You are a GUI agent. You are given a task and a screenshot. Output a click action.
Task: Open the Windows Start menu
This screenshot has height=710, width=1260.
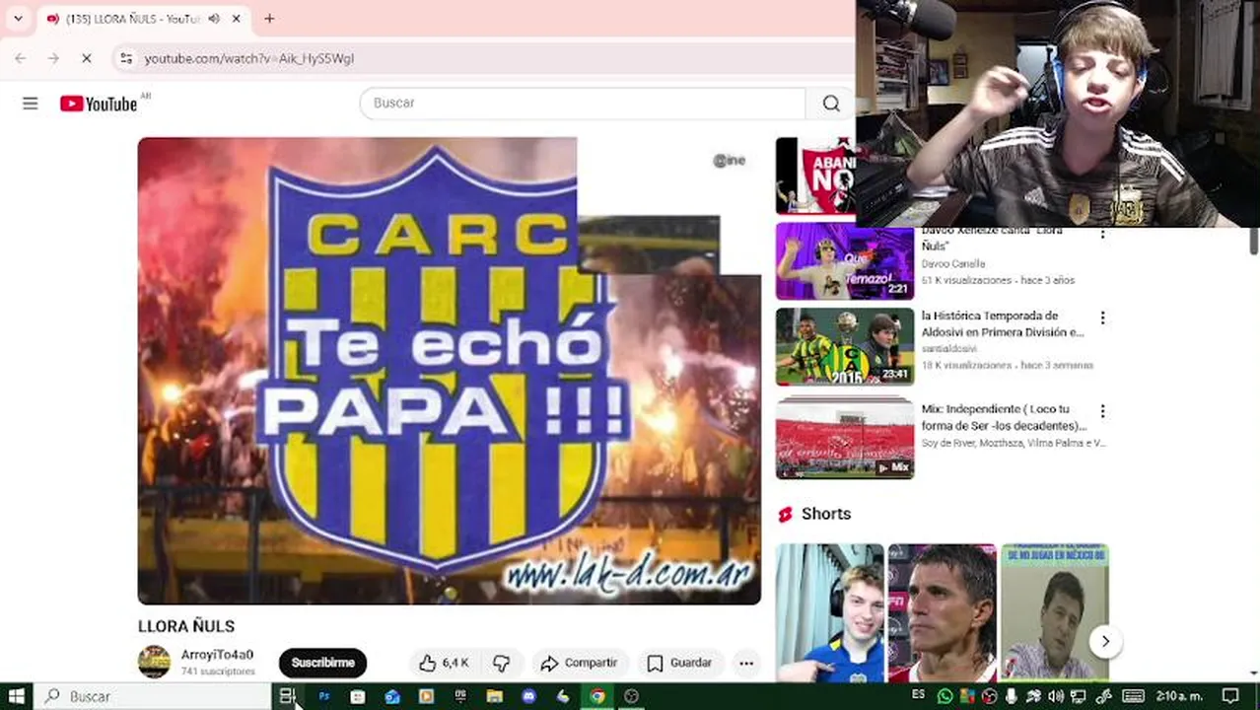16,696
